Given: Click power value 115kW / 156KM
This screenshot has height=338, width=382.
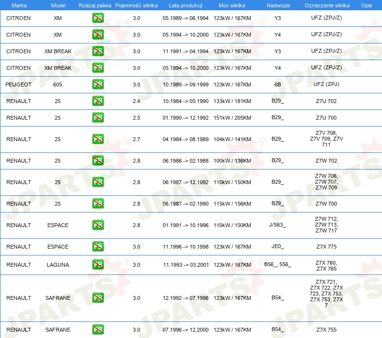Looking at the screenshot, I should [233, 204].
